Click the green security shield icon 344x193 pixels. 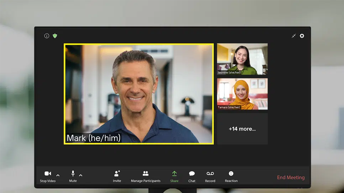point(55,36)
